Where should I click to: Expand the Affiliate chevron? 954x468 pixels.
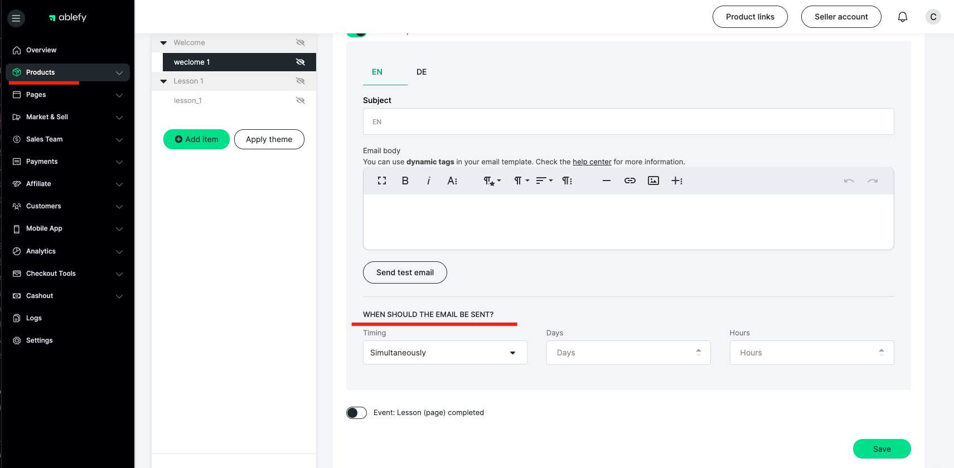[x=119, y=184]
